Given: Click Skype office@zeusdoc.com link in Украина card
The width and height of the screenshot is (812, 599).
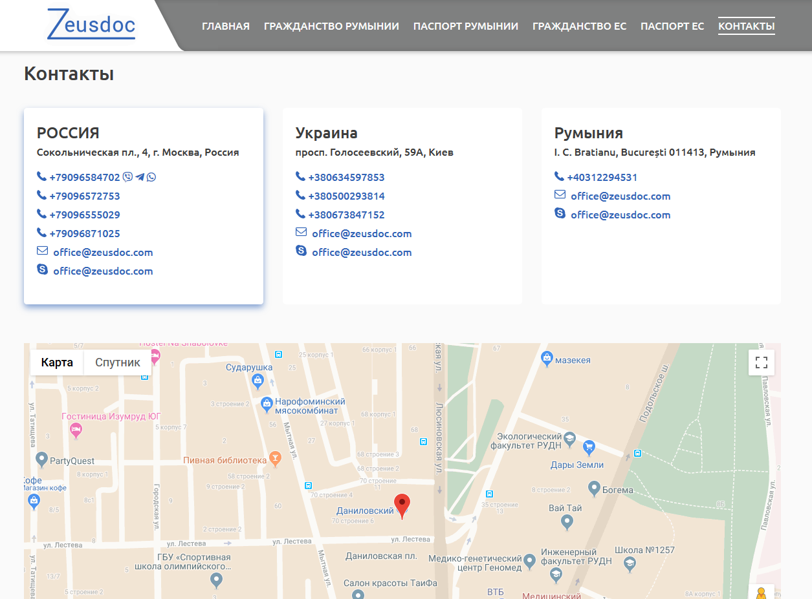Looking at the screenshot, I should (362, 252).
